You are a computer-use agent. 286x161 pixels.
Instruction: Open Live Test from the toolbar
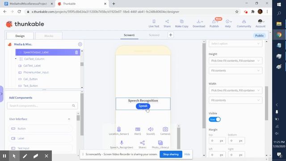click(154, 24)
